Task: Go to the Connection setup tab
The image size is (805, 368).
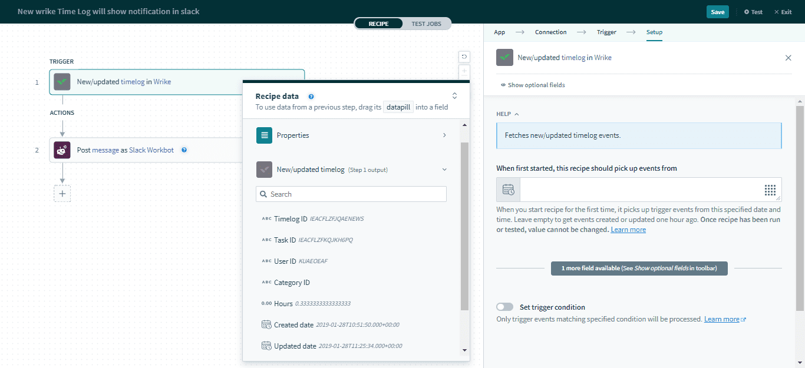Action: click(550, 32)
